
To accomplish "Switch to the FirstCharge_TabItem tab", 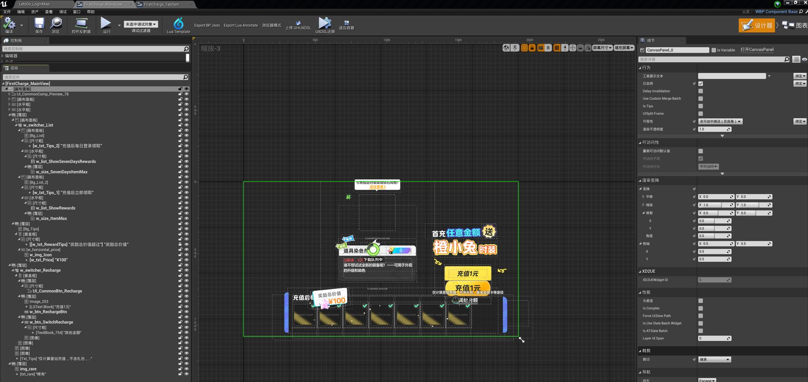I will click(162, 4).
